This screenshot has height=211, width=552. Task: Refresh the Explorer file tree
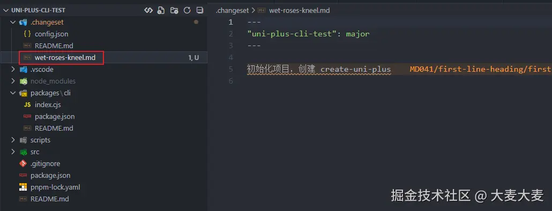tap(187, 10)
